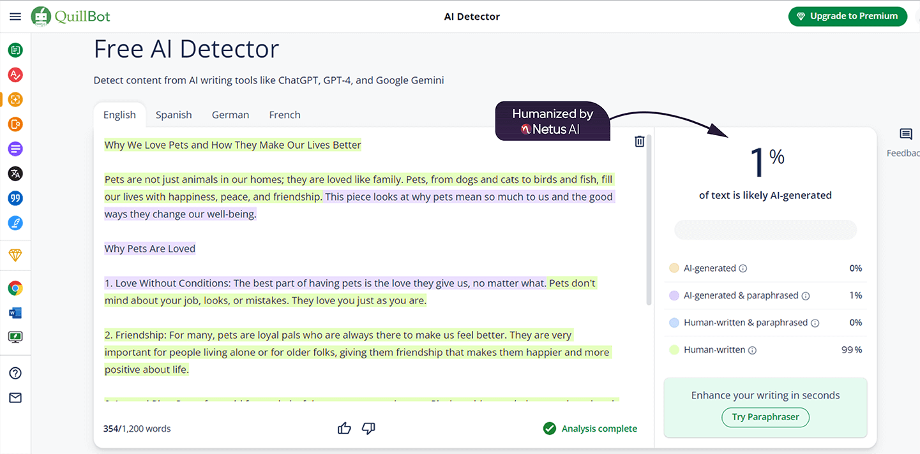Open the Grammar Checker sidebar icon
Viewport: 920px width, 454px height.
(15, 75)
